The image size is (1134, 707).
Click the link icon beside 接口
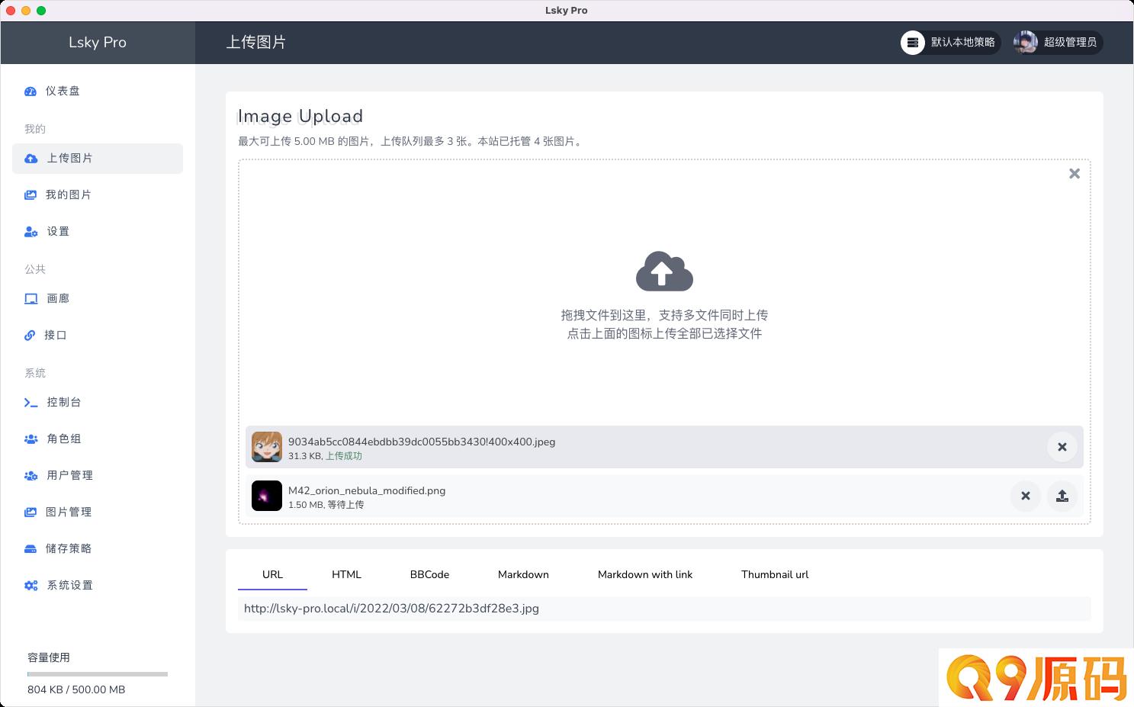[x=30, y=336]
